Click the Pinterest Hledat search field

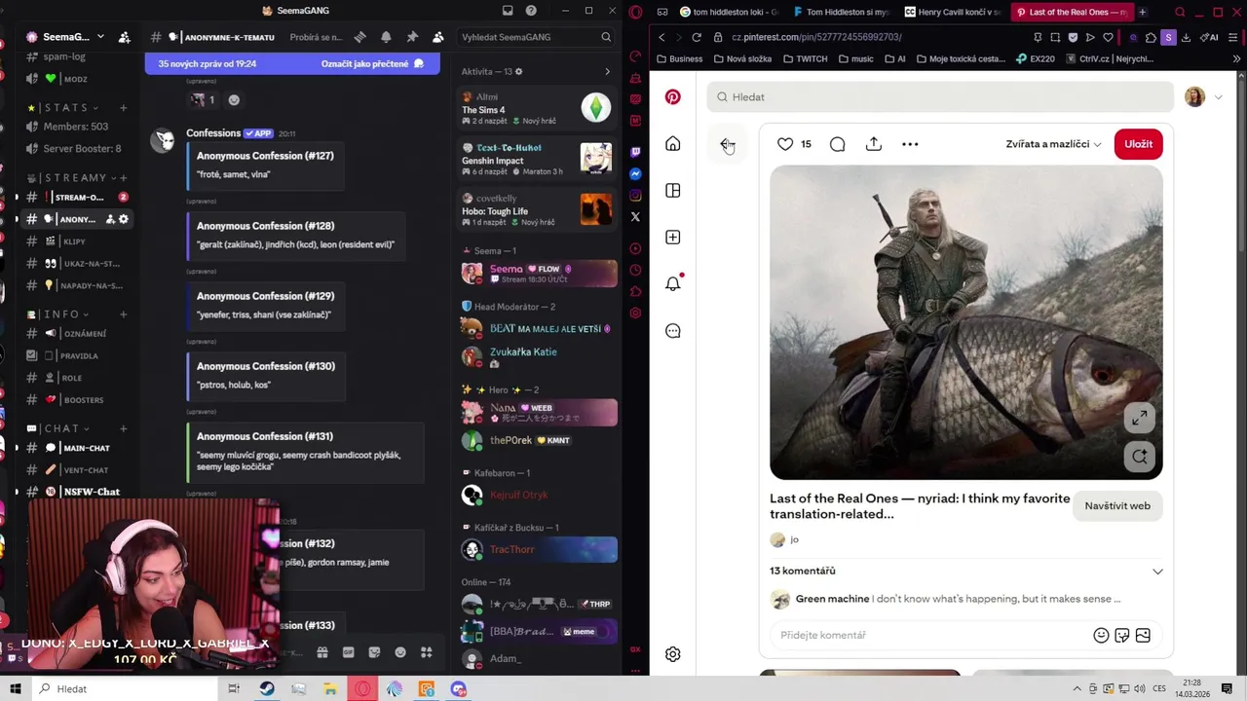coord(940,96)
